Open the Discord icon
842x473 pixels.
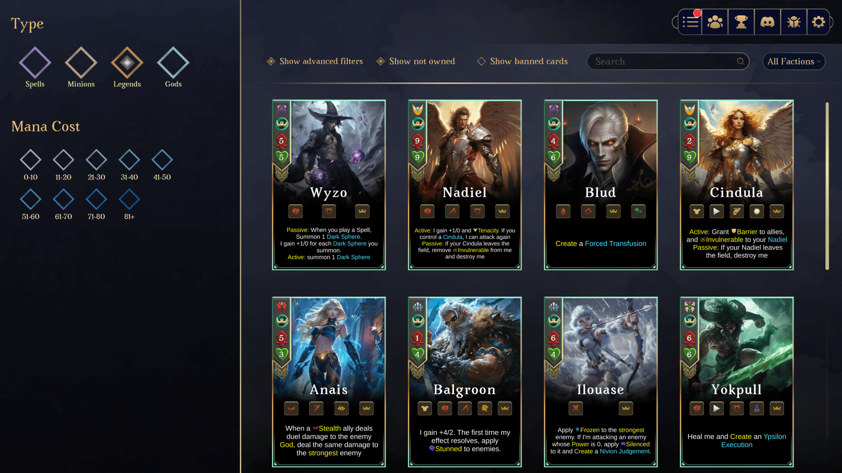coord(767,22)
